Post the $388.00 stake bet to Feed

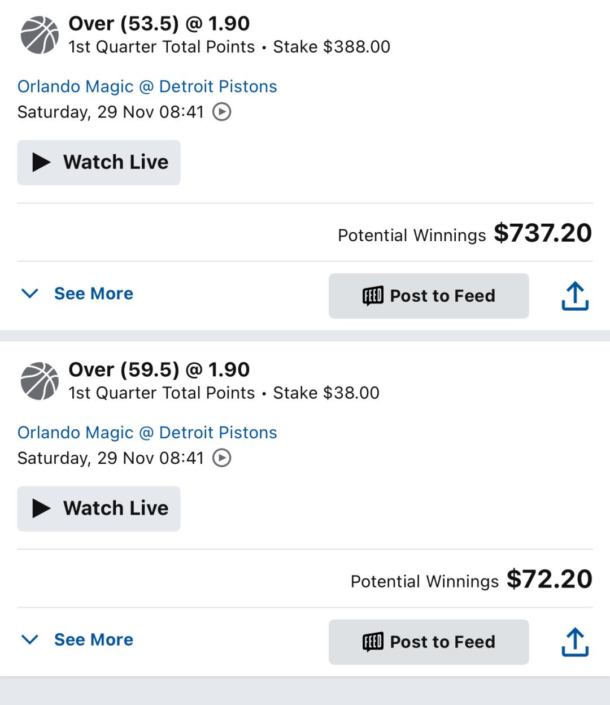(x=429, y=296)
